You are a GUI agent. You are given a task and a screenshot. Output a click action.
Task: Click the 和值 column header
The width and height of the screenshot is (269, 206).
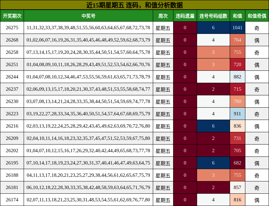coord(237,16)
